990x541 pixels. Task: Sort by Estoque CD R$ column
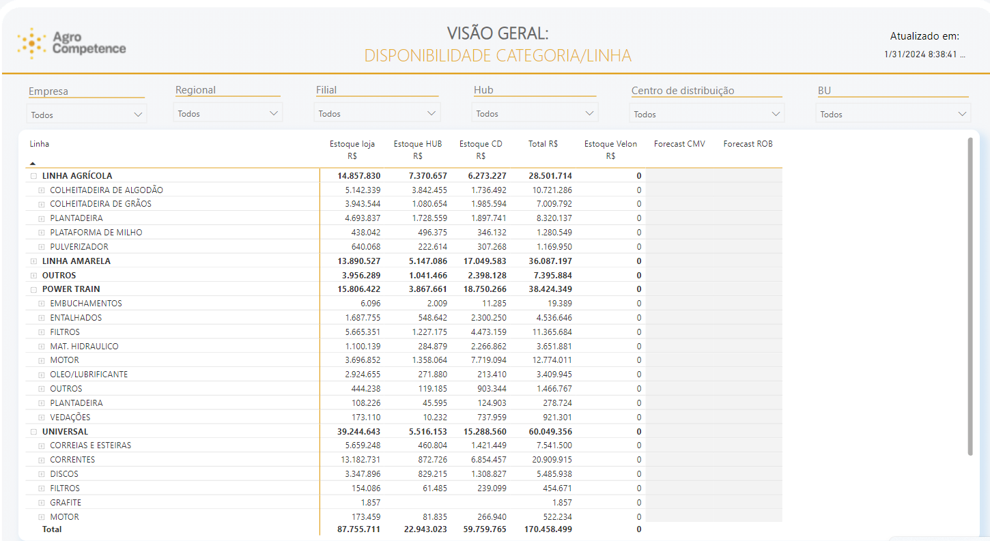click(x=481, y=149)
